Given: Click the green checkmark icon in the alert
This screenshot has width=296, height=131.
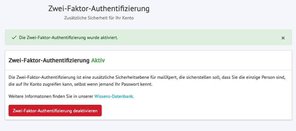Looking at the screenshot, I should 14,37.
